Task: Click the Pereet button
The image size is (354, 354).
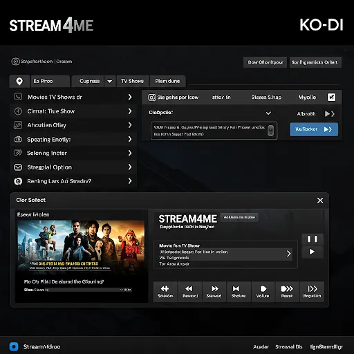Action: tap(287, 292)
